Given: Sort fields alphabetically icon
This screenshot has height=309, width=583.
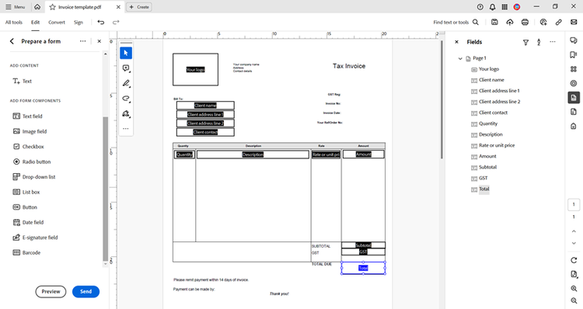Looking at the screenshot, I should (x=539, y=43).
